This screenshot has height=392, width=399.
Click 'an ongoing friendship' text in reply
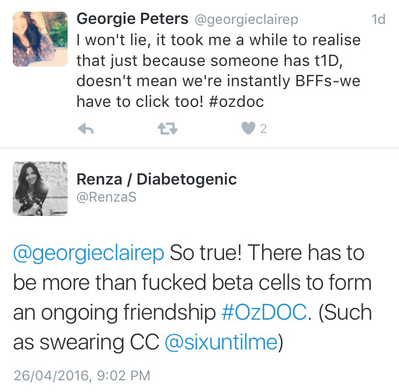tap(114, 313)
